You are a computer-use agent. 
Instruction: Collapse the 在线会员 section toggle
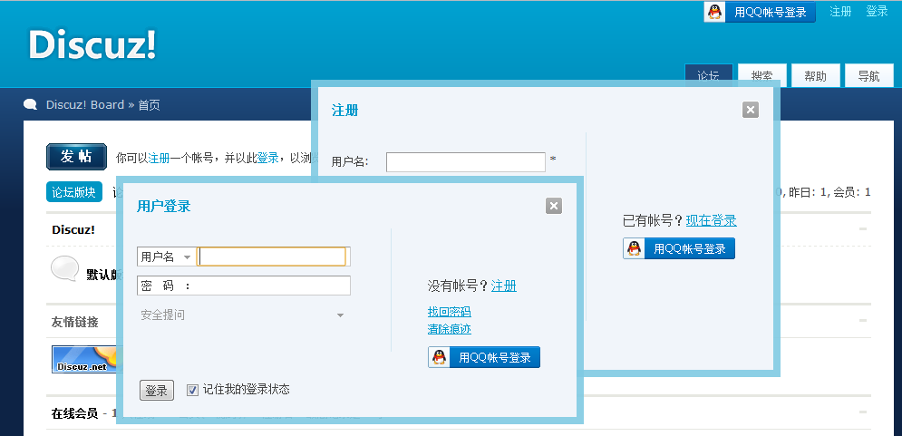click(x=863, y=412)
